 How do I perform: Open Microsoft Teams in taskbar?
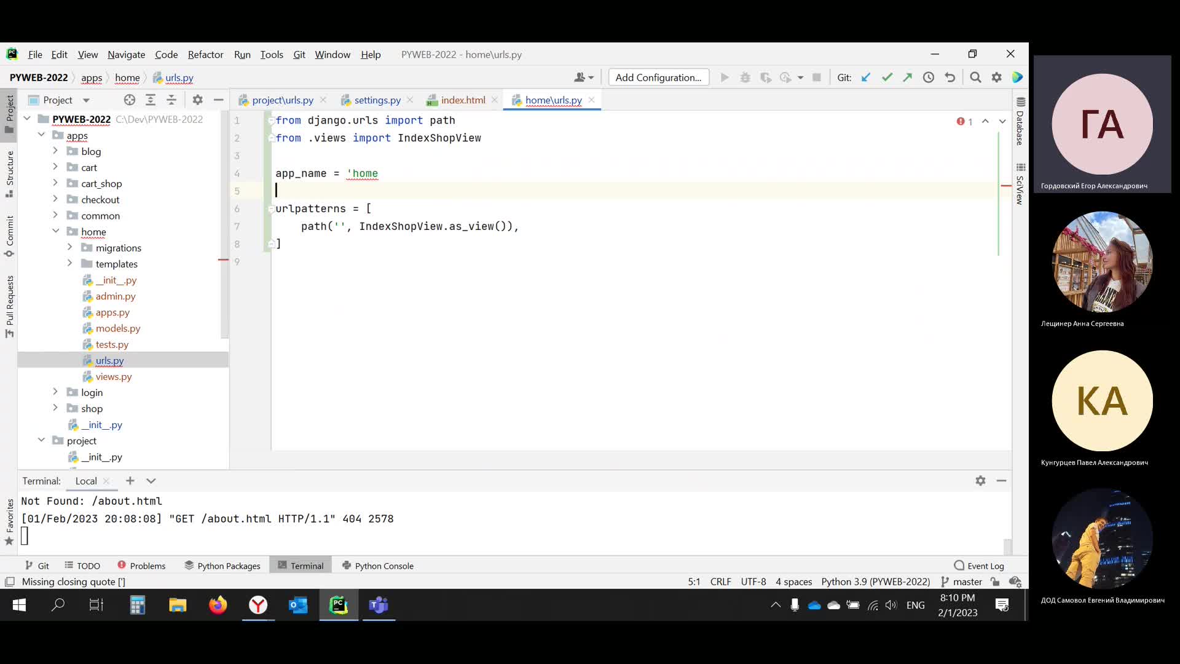click(x=379, y=605)
